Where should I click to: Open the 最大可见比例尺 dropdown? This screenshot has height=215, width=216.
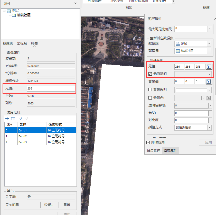[x=210, y=29]
